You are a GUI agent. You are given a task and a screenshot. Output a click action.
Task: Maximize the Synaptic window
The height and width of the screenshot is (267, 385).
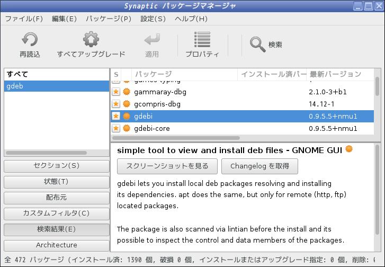(368, 6)
